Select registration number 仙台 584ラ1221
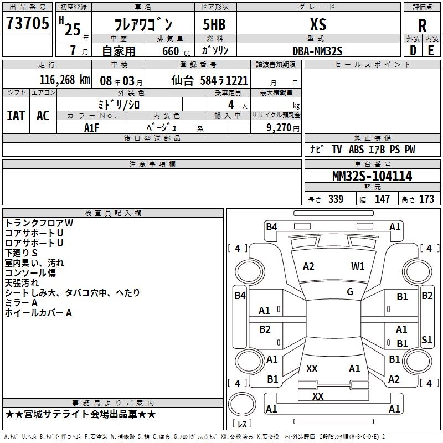Image resolution: width=443 pixels, height=443 pixels. 210,80
